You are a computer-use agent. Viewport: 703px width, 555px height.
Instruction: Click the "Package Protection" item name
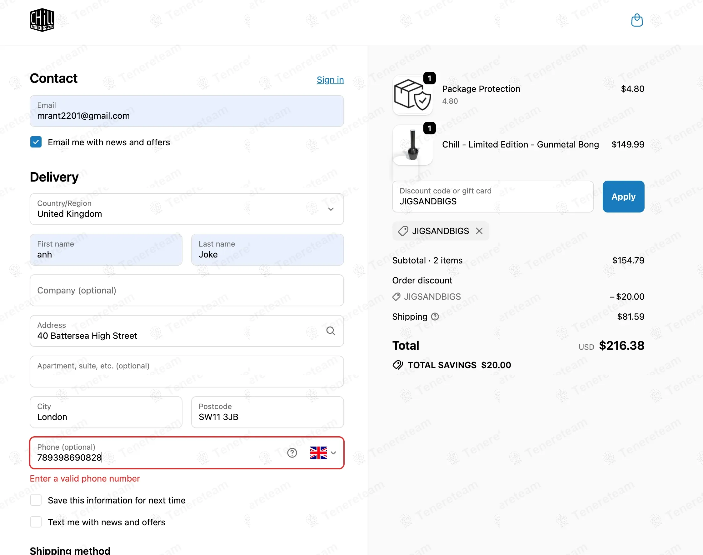(x=481, y=89)
